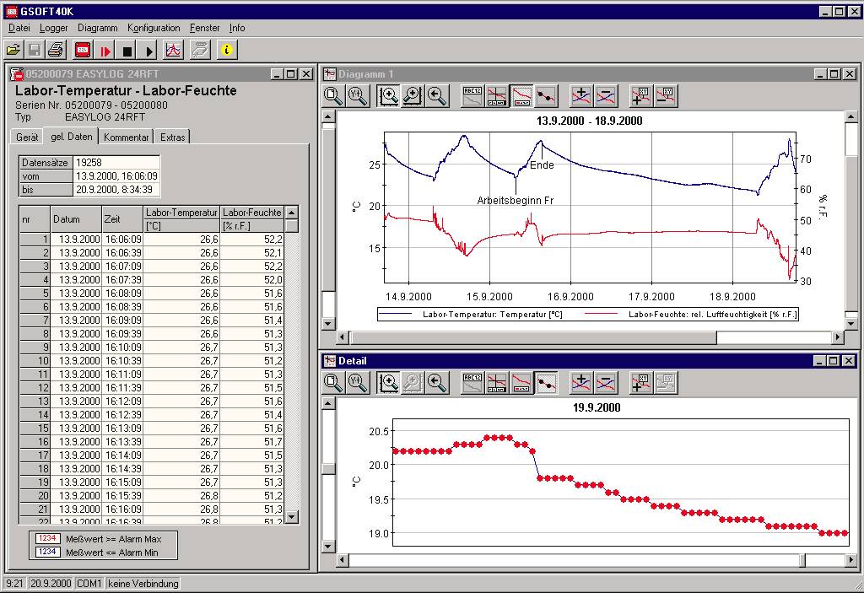864x593 pixels.
Task: Open the Konfiguration menu
Action: (x=154, y=27)
